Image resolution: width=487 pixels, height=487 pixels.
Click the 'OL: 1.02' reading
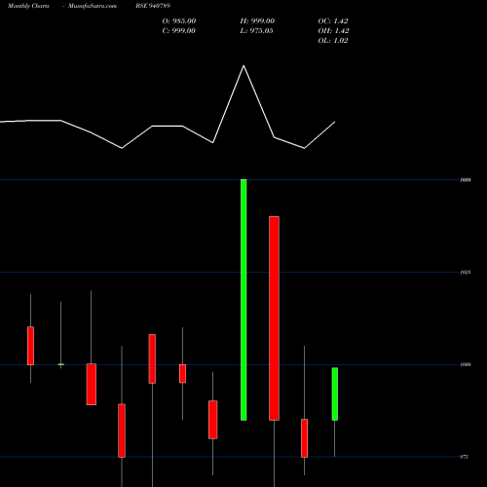click(x=333, y=41)
